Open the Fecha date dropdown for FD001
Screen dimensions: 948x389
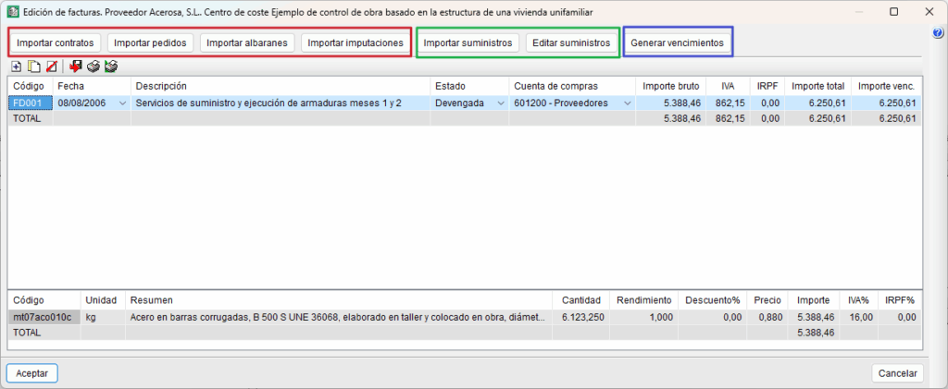point(123,103)
